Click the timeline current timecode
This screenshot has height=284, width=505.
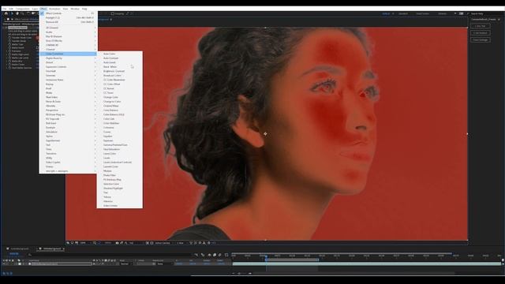[13, 254]
